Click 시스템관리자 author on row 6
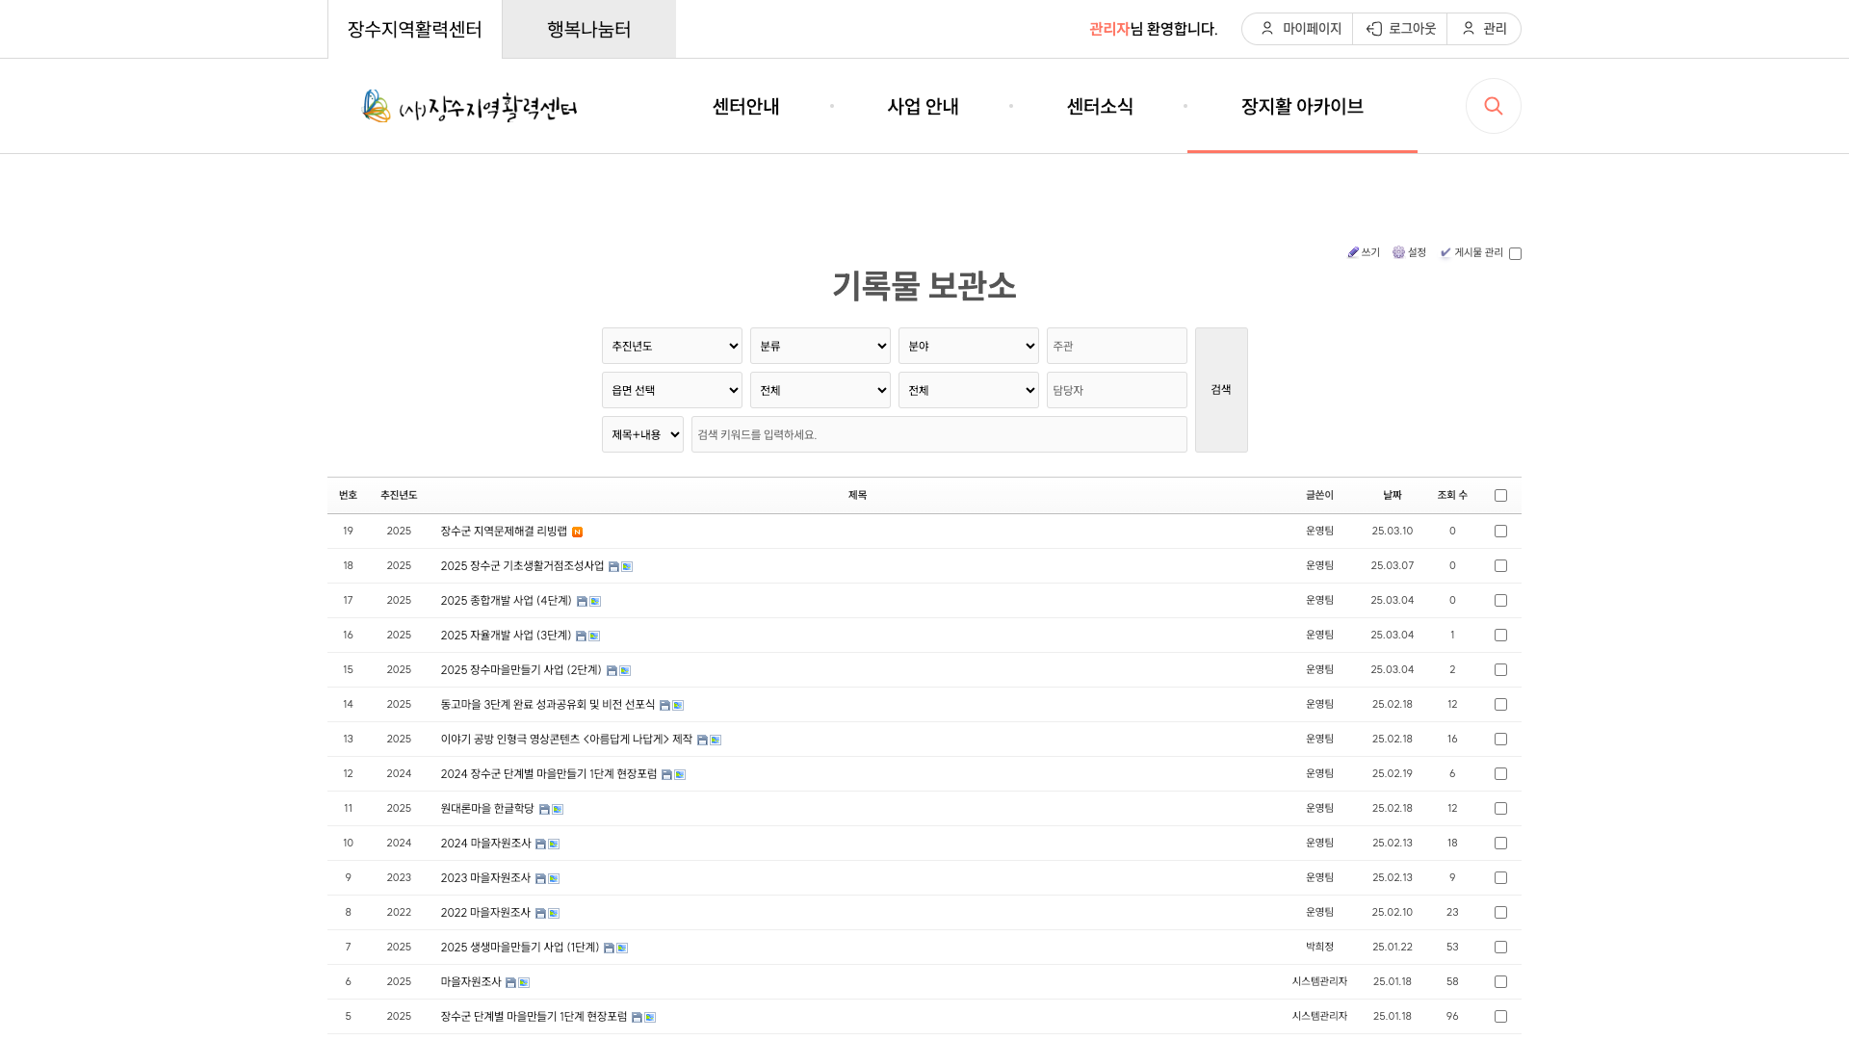This screenshot has width=1849, height=1040. coord(1319,981)
